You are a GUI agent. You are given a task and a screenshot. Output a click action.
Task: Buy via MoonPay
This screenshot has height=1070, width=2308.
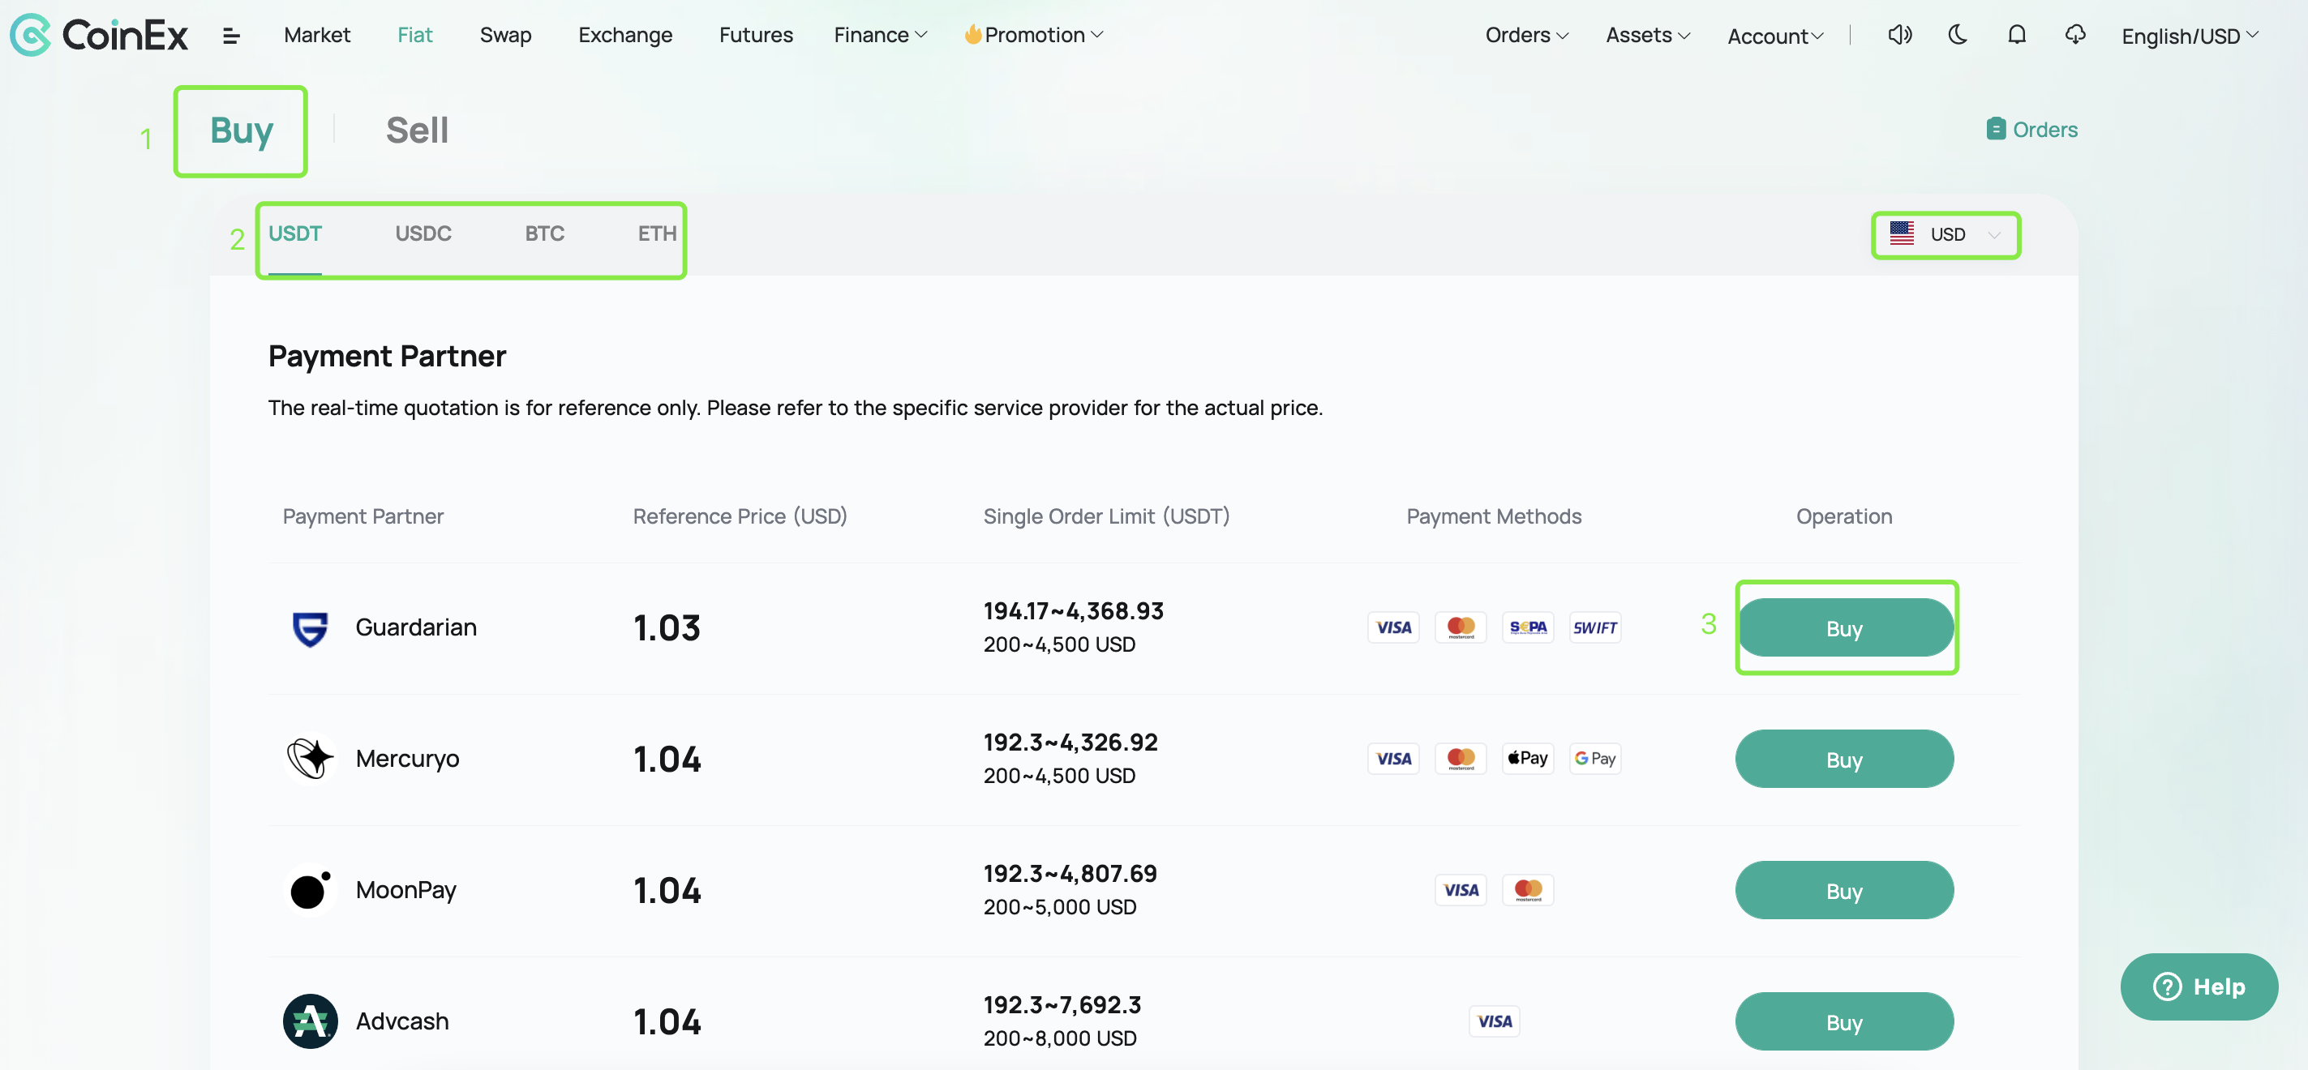tap(1844, 890)
